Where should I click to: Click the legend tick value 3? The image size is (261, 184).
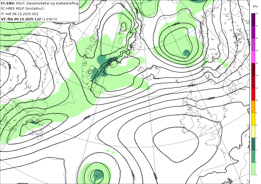[256, 150]
